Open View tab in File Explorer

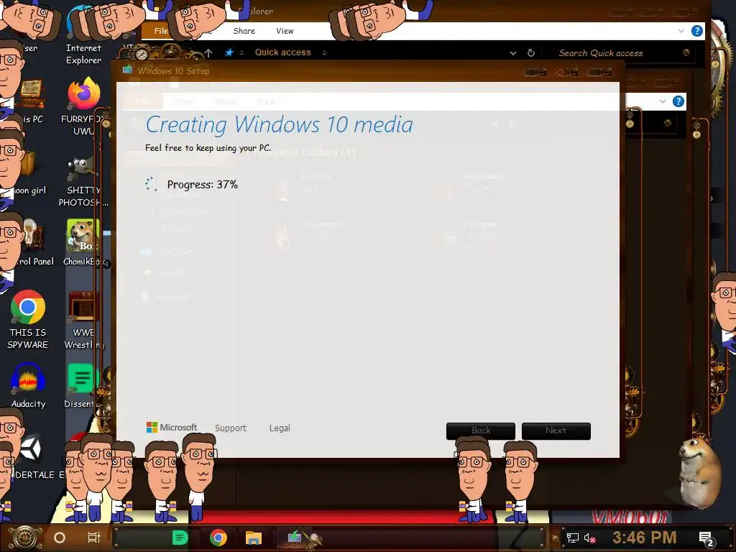(x=285, y=31)
